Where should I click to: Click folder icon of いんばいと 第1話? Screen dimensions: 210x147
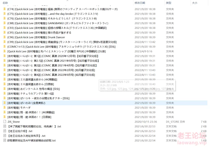[x=4, y=56]
